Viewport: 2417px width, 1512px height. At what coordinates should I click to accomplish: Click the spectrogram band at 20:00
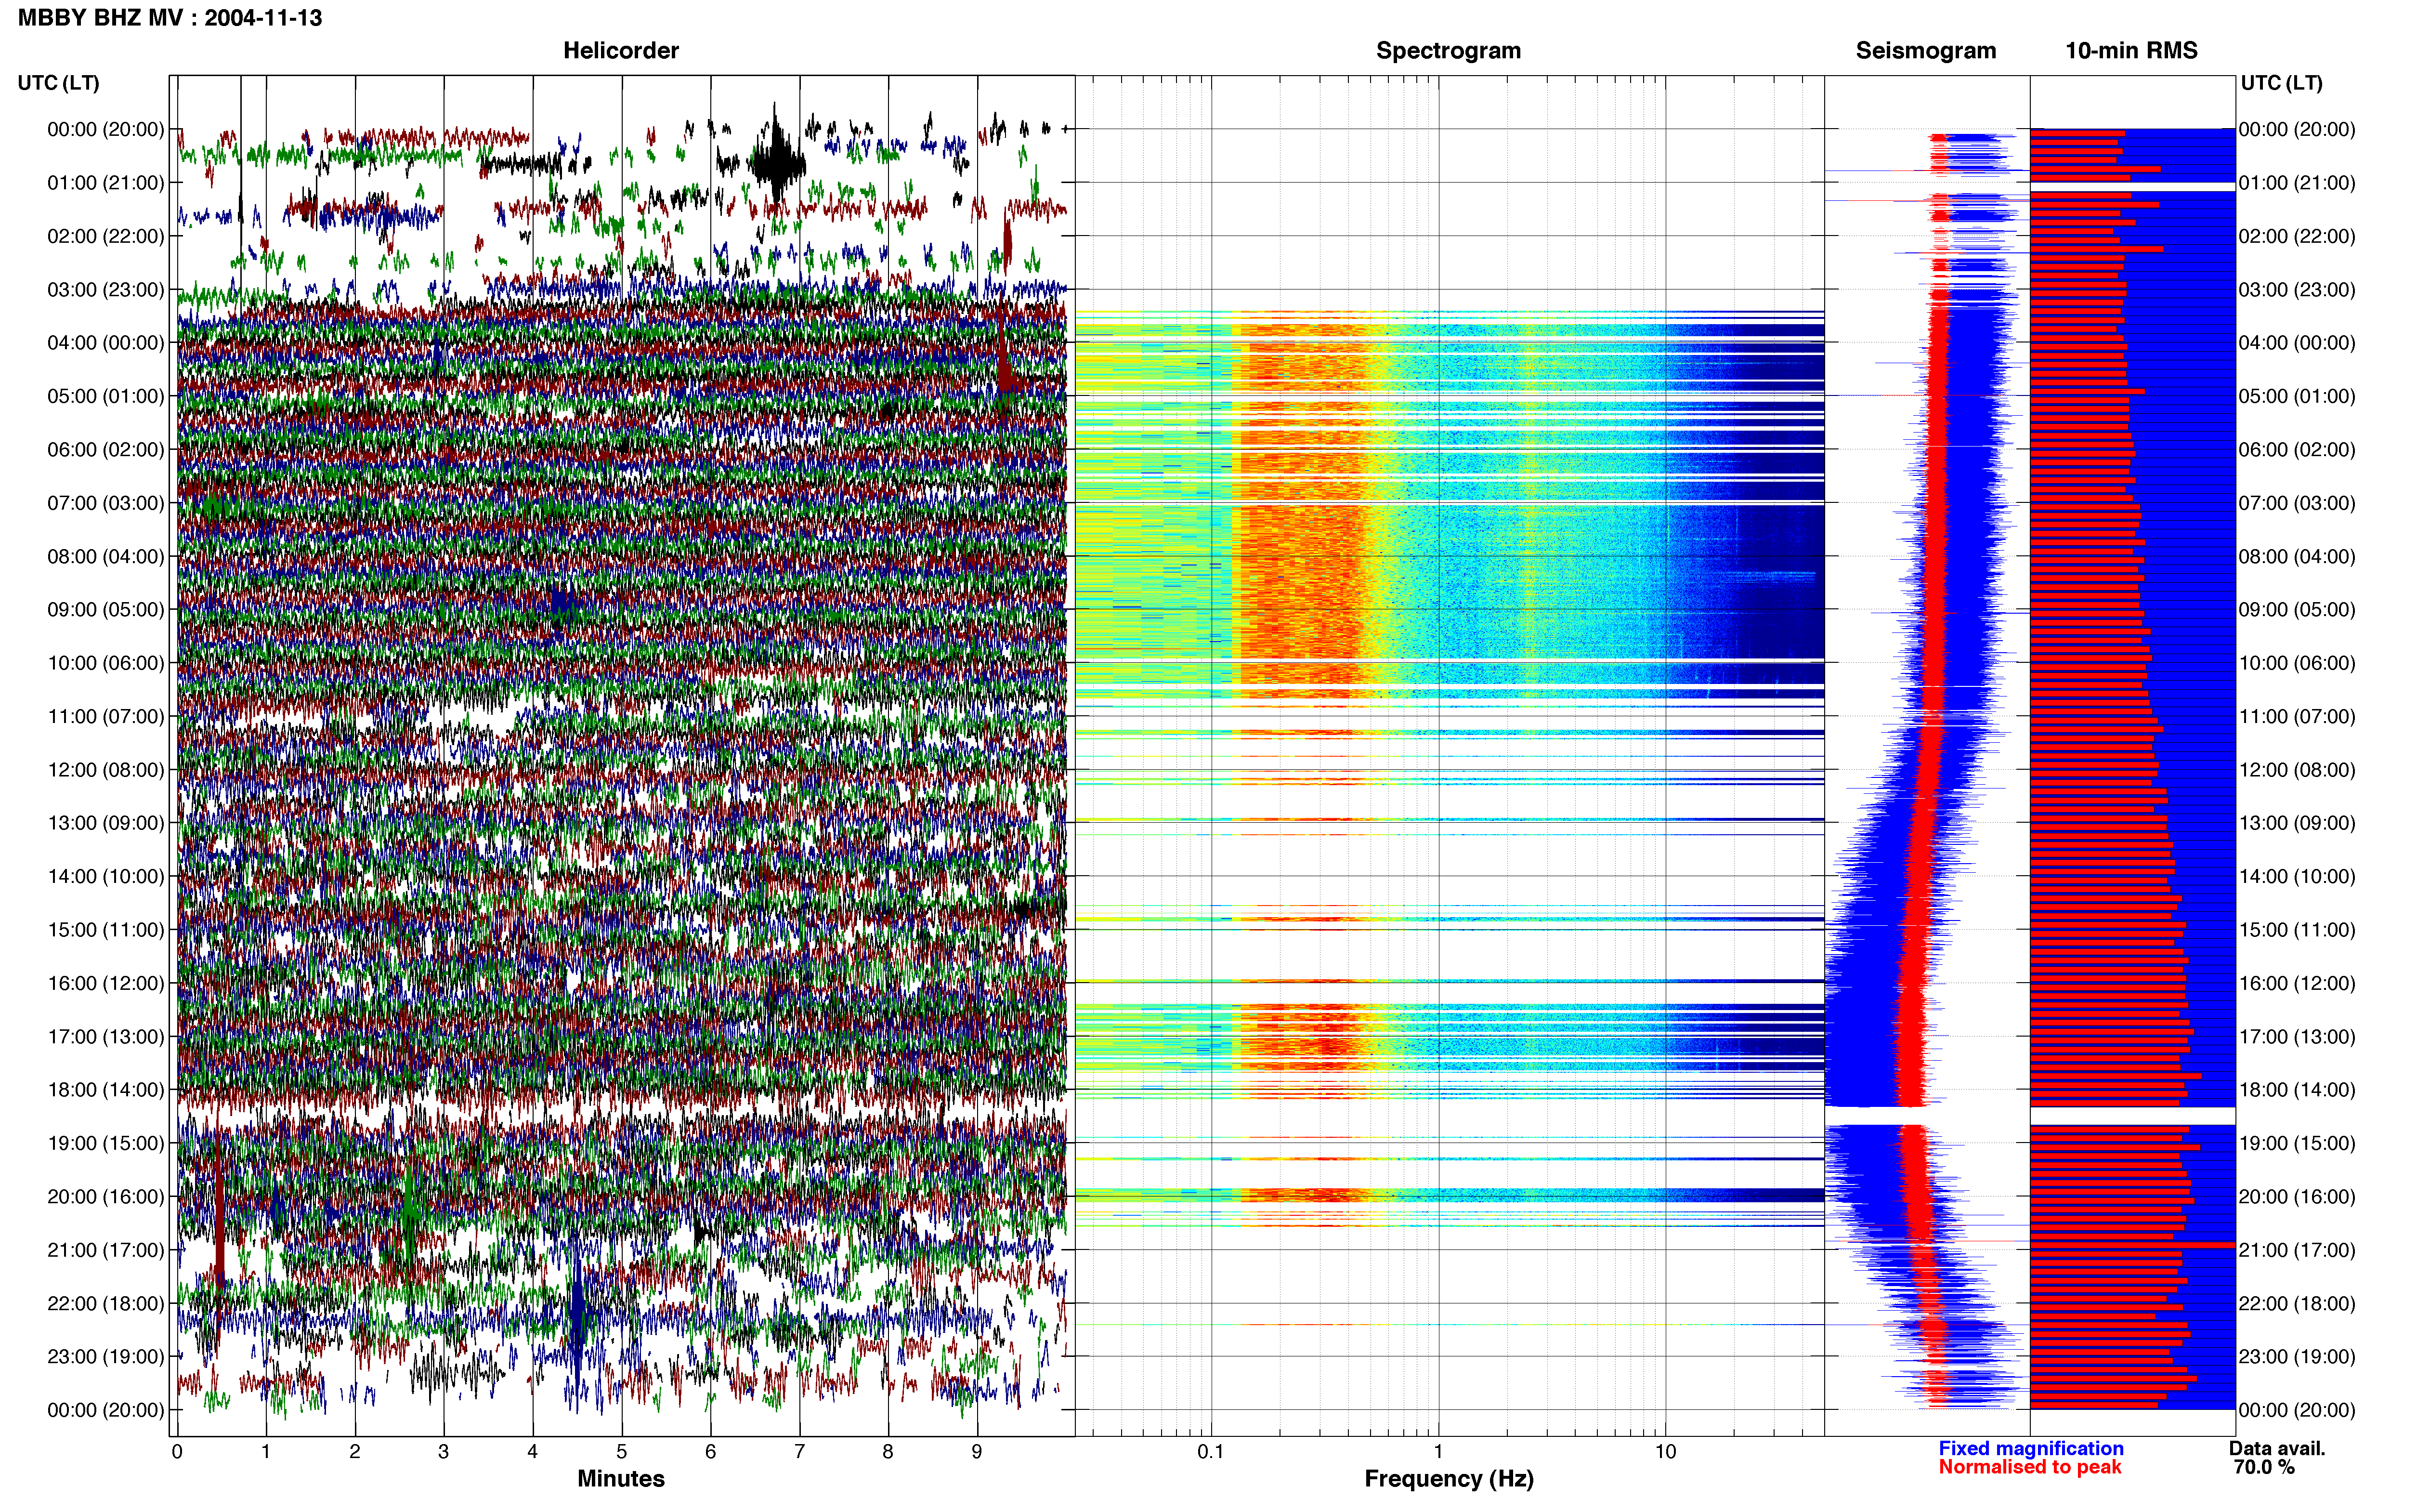(1450, 1195)
